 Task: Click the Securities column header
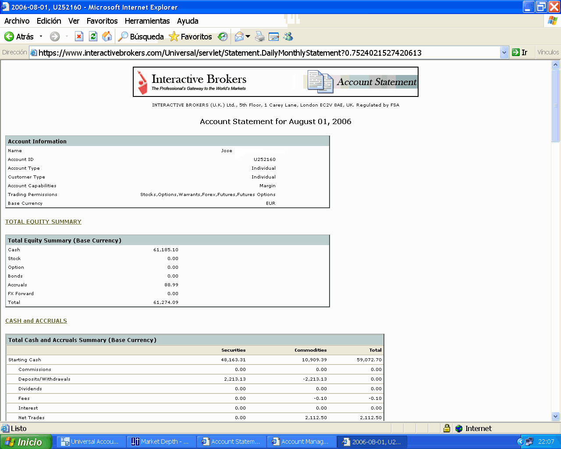coord(234,350)
